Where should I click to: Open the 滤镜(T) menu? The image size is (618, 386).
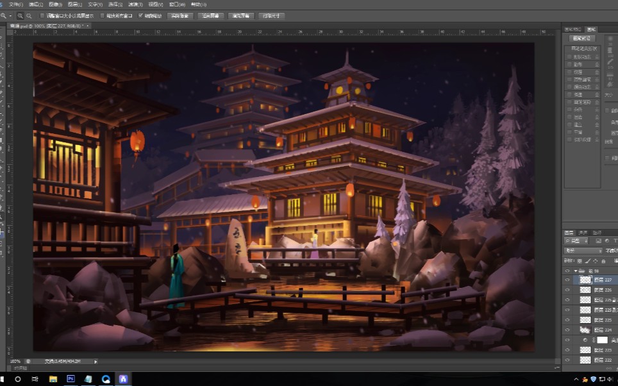coord(135,4)
